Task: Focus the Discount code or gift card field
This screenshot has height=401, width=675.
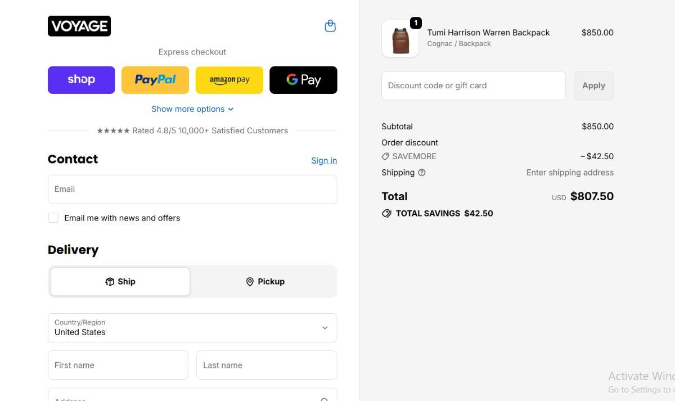Action: 473,85
